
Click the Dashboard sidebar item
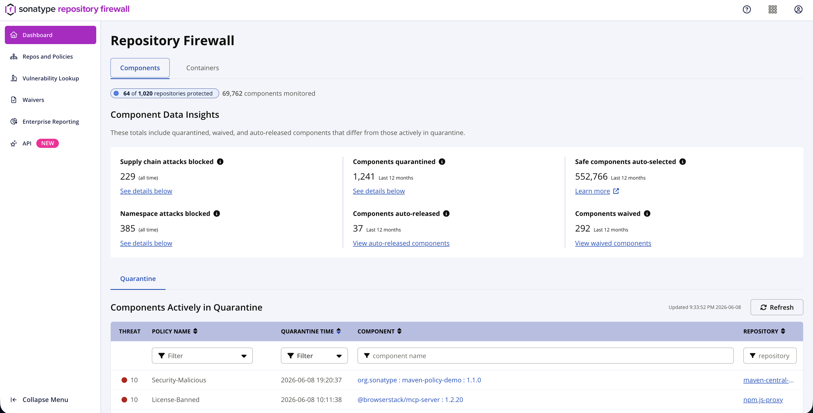(51, 35)
